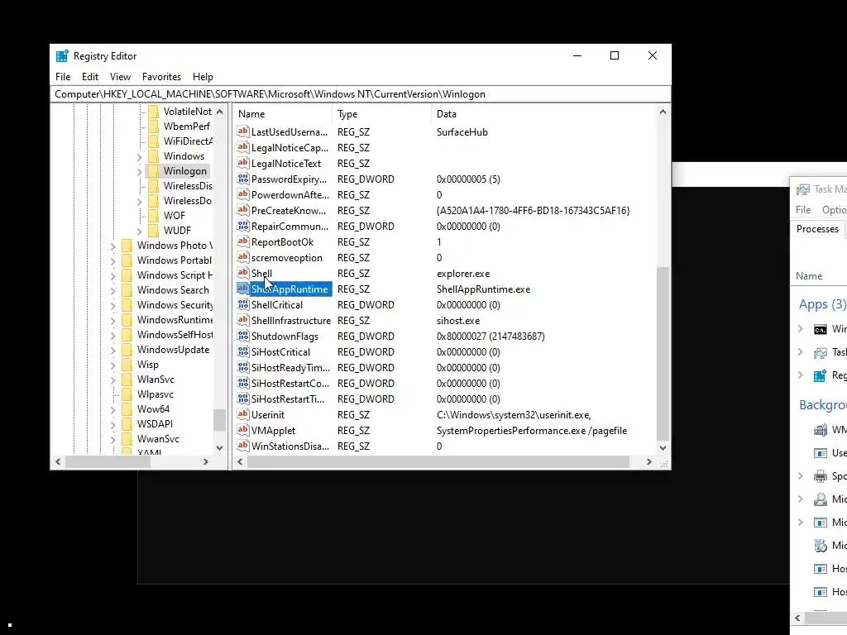
Task: Click scroll-down arrow of values pane
Action: click(x=663, y=448)
